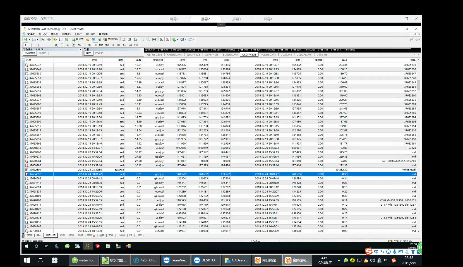Open the MetaEditor yellow book icon
The width and height of the screenshot is (463, 267).
(88, 39)
